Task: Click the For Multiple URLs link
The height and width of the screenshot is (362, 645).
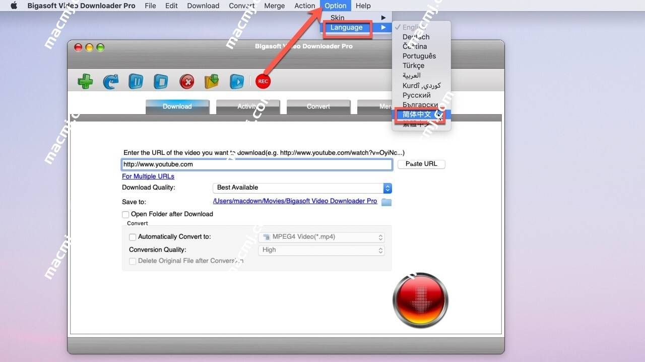Action: tap(148, 176)
